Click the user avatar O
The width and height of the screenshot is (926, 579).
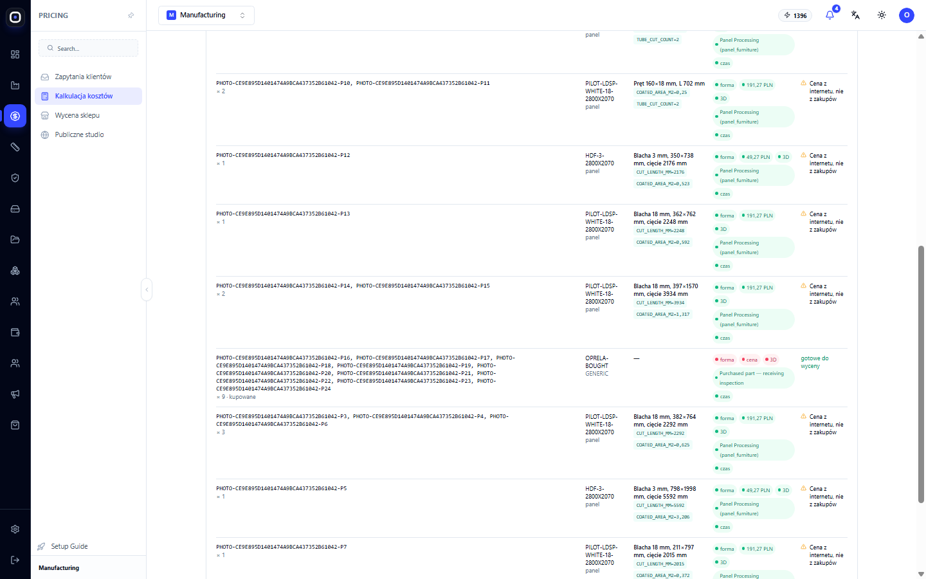(x=907, y=15)
